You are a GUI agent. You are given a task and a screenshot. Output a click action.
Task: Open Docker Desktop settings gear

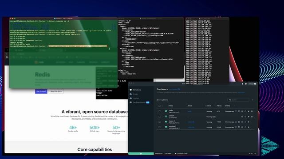246,84
